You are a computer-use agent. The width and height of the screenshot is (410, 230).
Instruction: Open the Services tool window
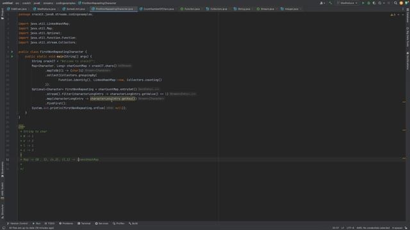click(x=102, y=224)
